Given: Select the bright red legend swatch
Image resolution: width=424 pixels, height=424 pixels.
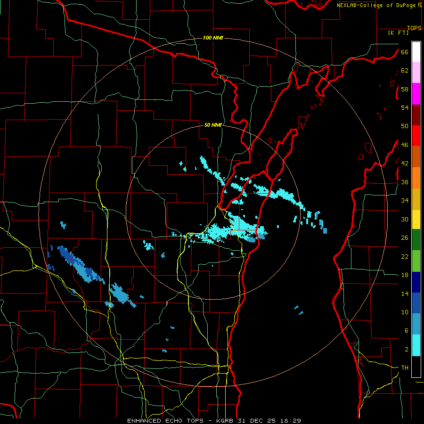Looking at the screenshot, I should pos(416,136).
